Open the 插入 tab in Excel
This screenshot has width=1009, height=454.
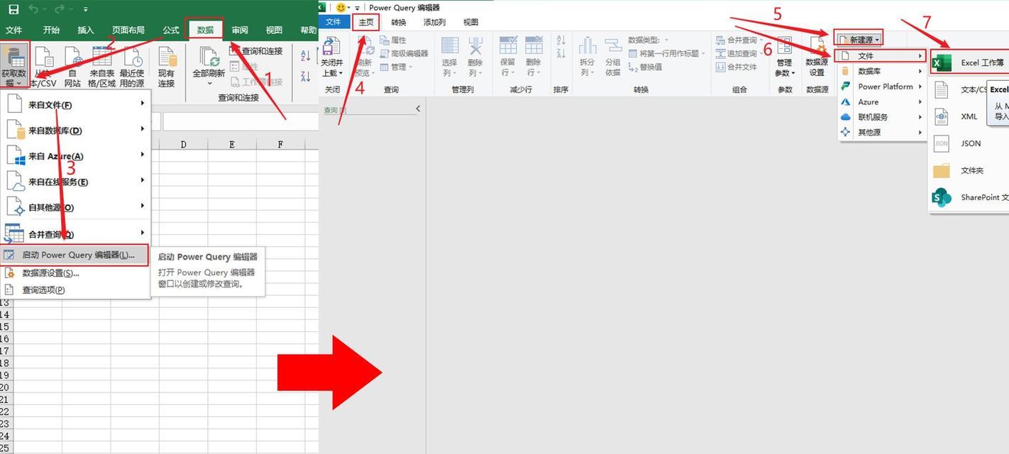86,30
